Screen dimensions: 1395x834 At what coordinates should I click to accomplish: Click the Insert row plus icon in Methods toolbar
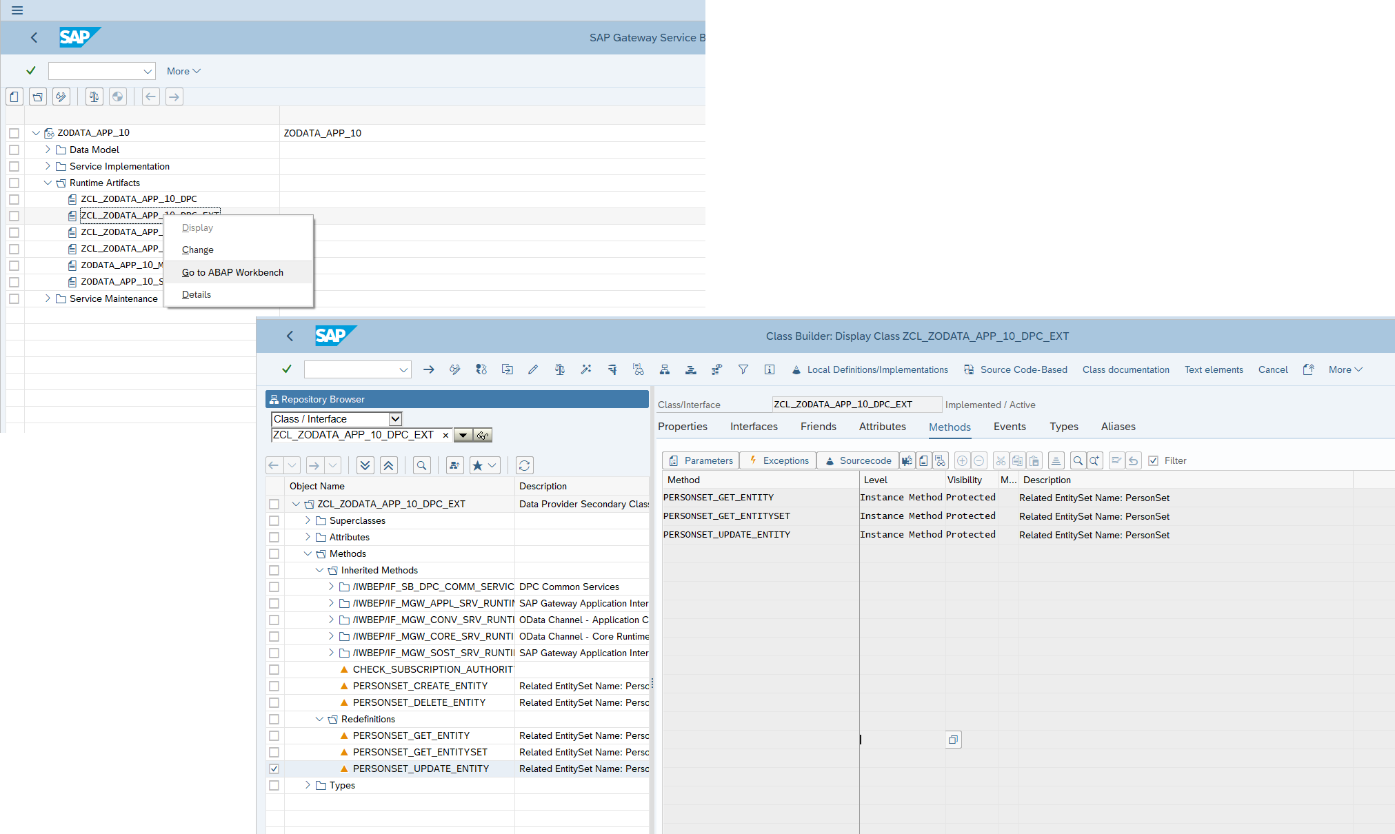(x=962, y=460)
